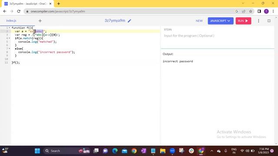Viewport: 278px width, 156px height.
Task: Edit project name with pencil icon
Action: click(x=129, y=21)
